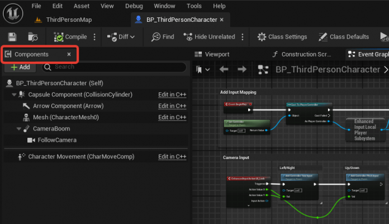
Task: Open Compile options three-dot menu
Action: point(94,37)
